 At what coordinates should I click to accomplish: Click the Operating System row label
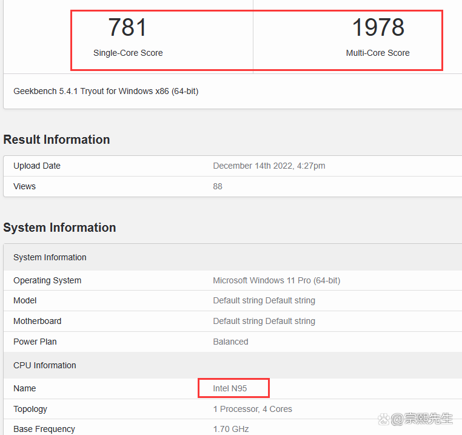pos(47,280)
